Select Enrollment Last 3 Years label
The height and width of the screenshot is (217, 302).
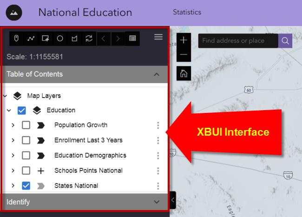coord(88,140)
